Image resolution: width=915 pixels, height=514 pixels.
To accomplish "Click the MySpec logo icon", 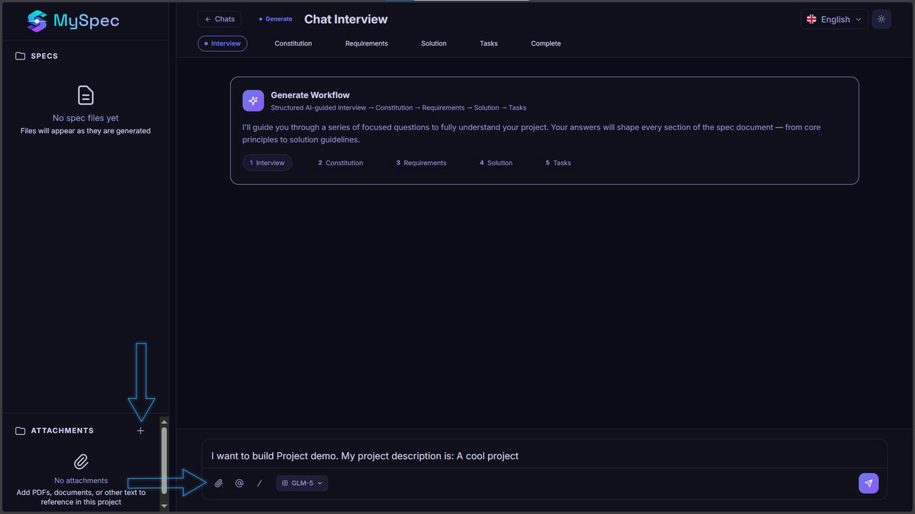I will point(37,21).
